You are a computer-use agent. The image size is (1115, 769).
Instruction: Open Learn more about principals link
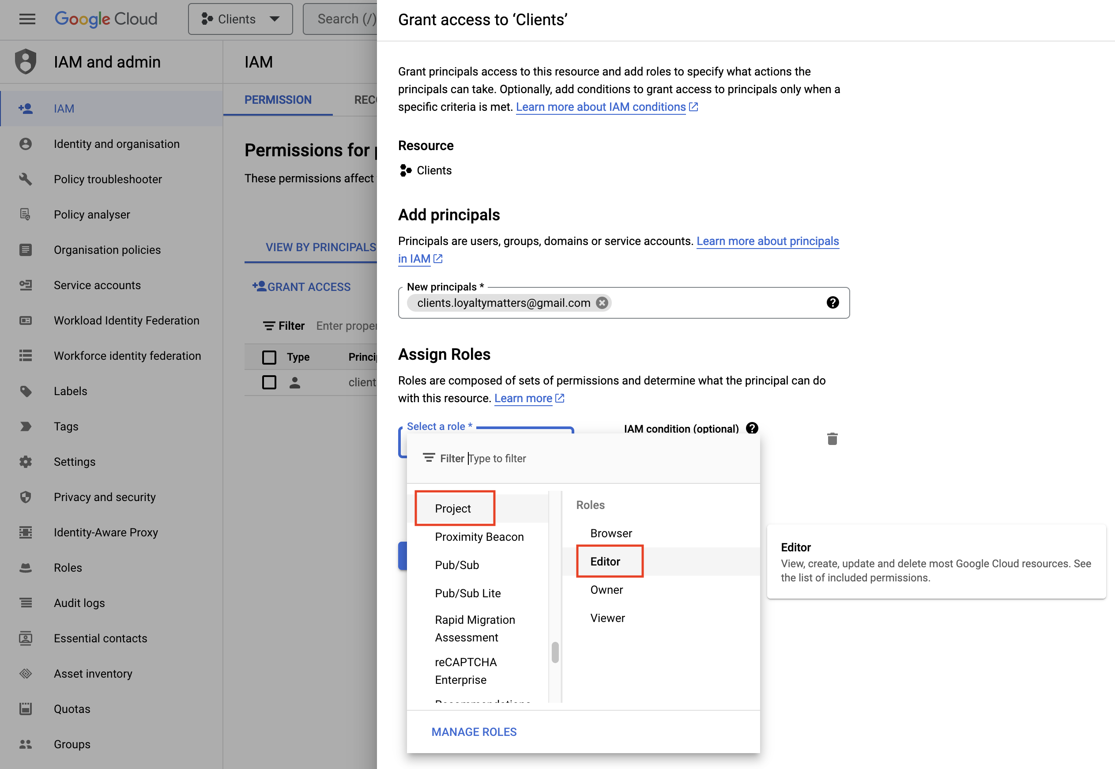pyautogui.click(x=767, y=241)
